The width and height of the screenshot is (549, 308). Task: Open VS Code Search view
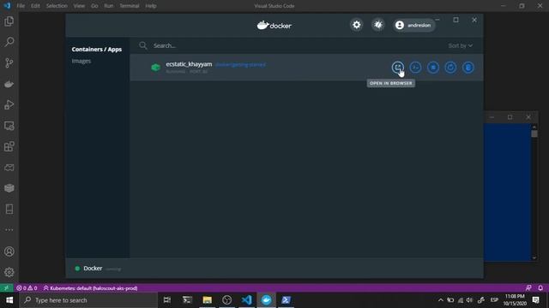[9, 42]
